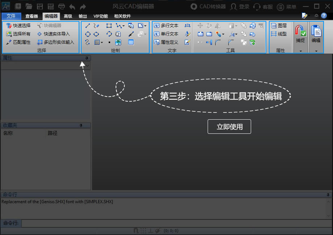Toggle the 属性 panel pin
Viewport: 333px width, 235px height.
coord(86,58)
